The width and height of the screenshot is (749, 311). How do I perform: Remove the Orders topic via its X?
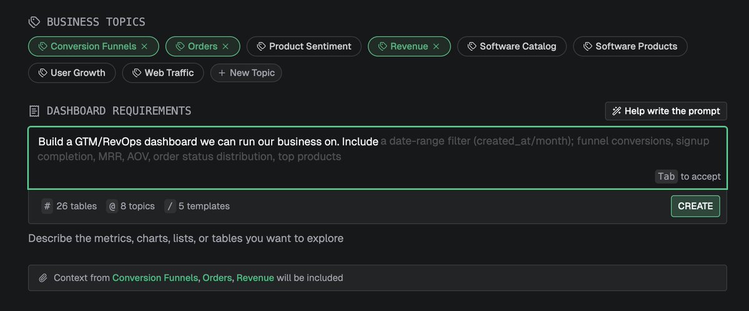pyautogui.click(x=226, y=46)
